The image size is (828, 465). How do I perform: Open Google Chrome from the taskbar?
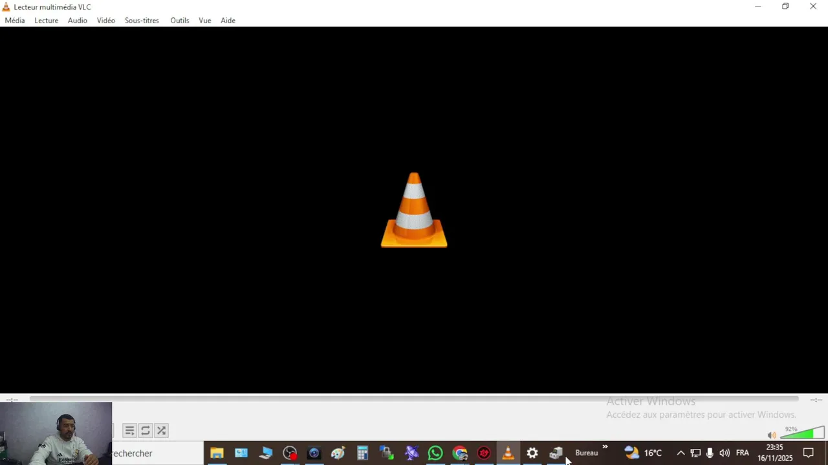(x=460, y=453)
